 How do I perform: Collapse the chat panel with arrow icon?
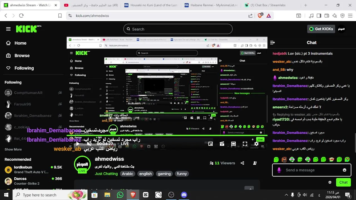point(272,42)
